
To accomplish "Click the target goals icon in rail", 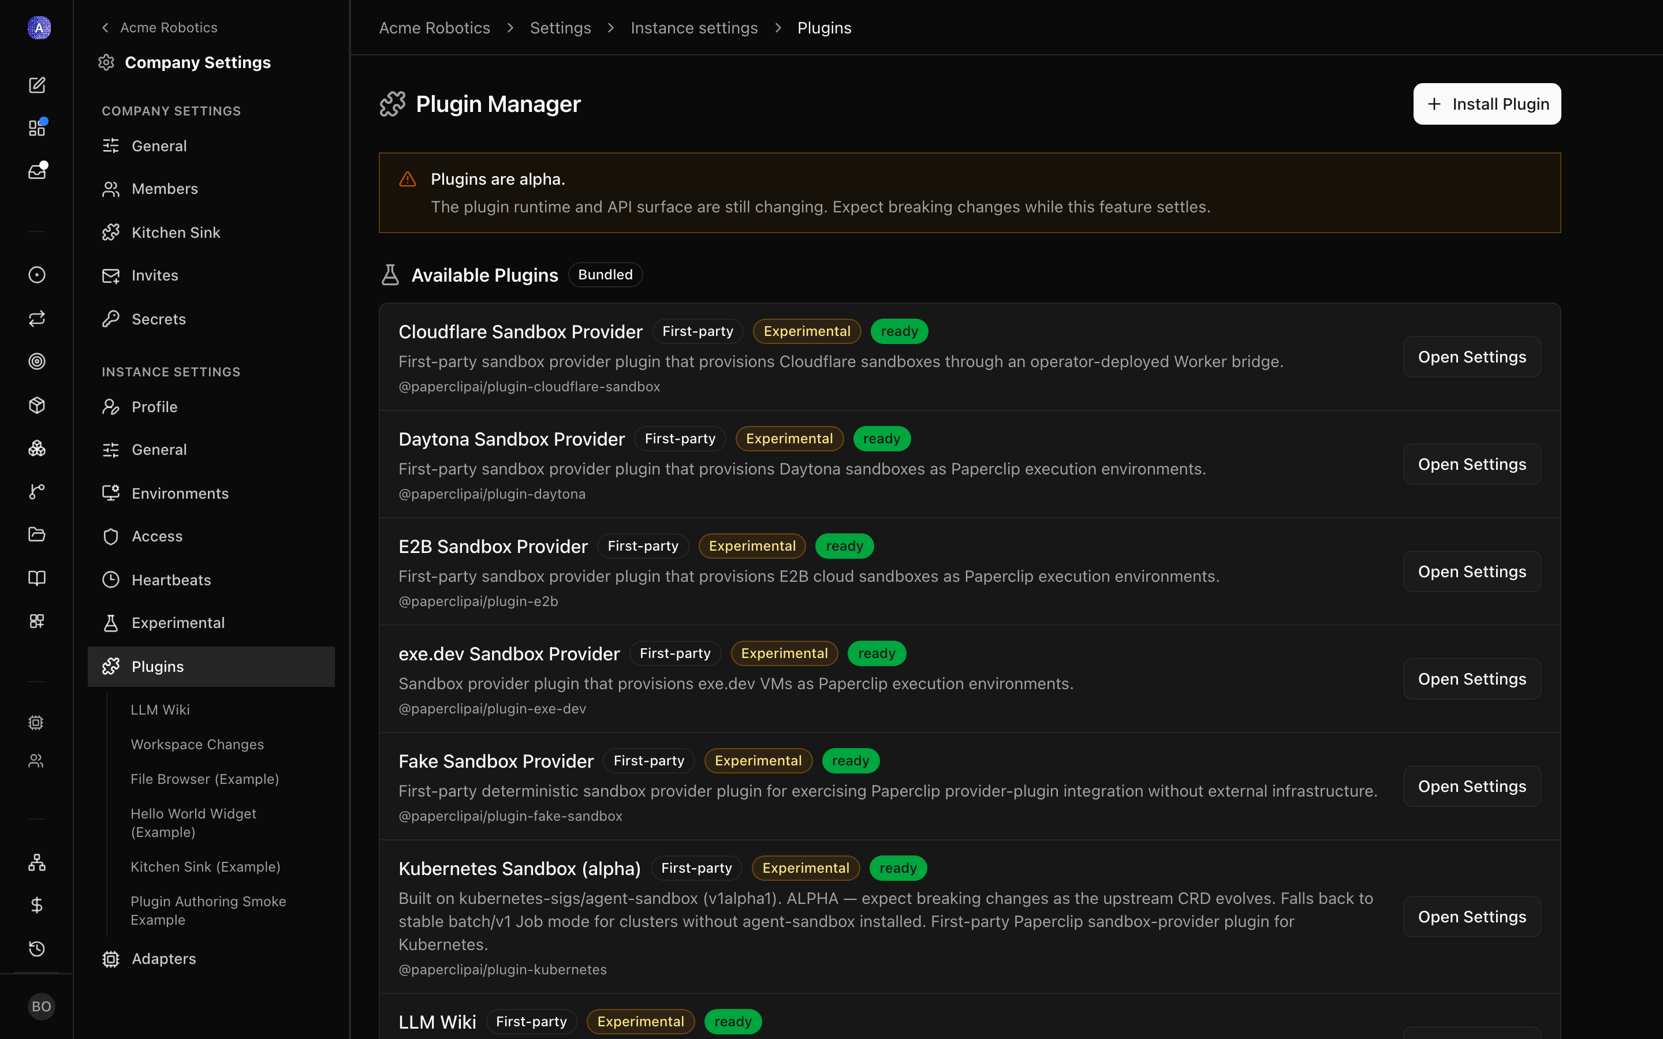I will (x=37, y=361).
